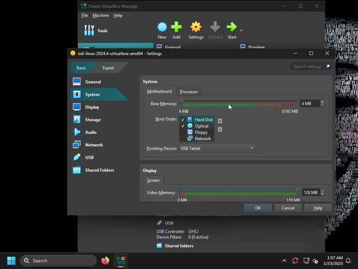Click move-down arrow button beside boot order
The image size is (358, 269).
(220, 130)
